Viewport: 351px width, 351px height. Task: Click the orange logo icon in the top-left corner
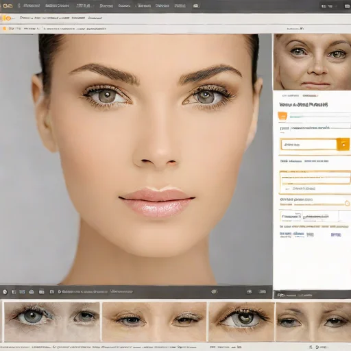pos(8,5)
